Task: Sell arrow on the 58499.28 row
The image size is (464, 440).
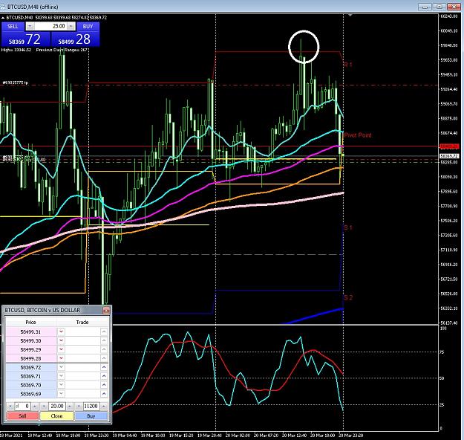Action: coord(61,358)
